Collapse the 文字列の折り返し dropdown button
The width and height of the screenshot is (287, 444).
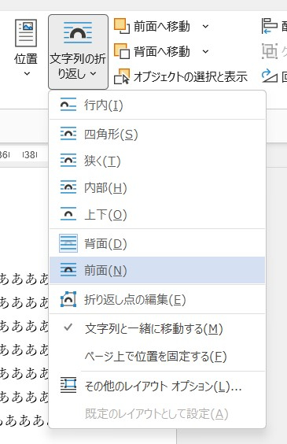[78, 52]
